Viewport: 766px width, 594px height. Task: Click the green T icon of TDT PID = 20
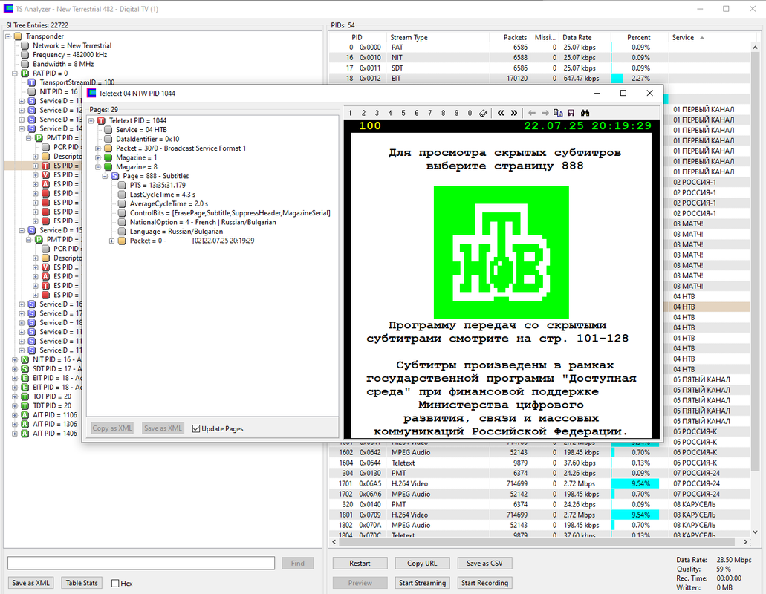[x=25, y=406]
